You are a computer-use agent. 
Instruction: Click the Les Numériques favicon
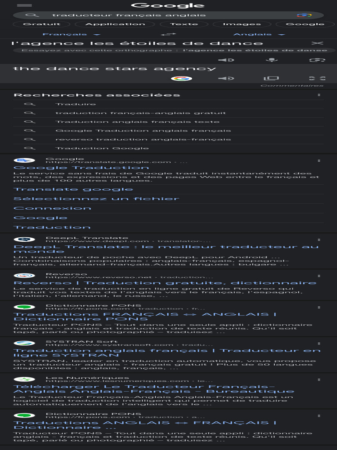[x=25, y=379]
